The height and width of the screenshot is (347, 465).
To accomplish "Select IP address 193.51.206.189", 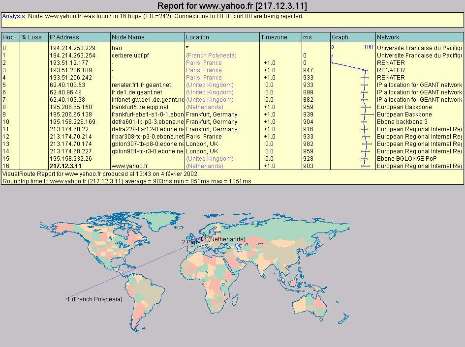I will (x=71, y=70).
